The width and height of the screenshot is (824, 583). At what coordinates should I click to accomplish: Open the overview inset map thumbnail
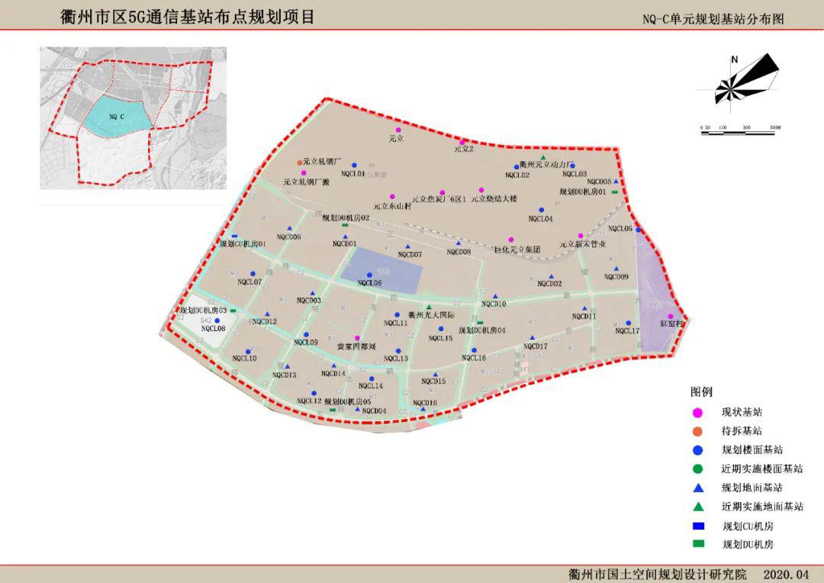[134, 118]
